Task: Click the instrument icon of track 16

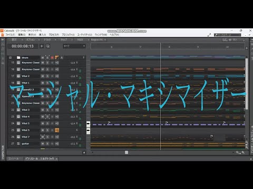Action: click(18, 69)
